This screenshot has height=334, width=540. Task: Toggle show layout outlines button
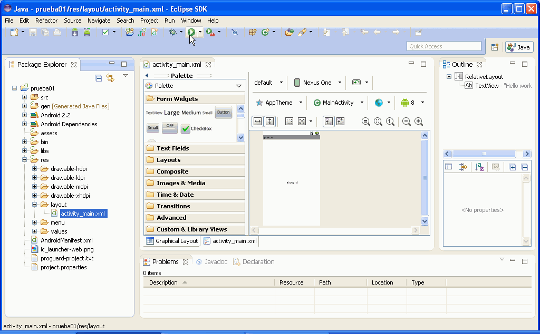[290, 122]
